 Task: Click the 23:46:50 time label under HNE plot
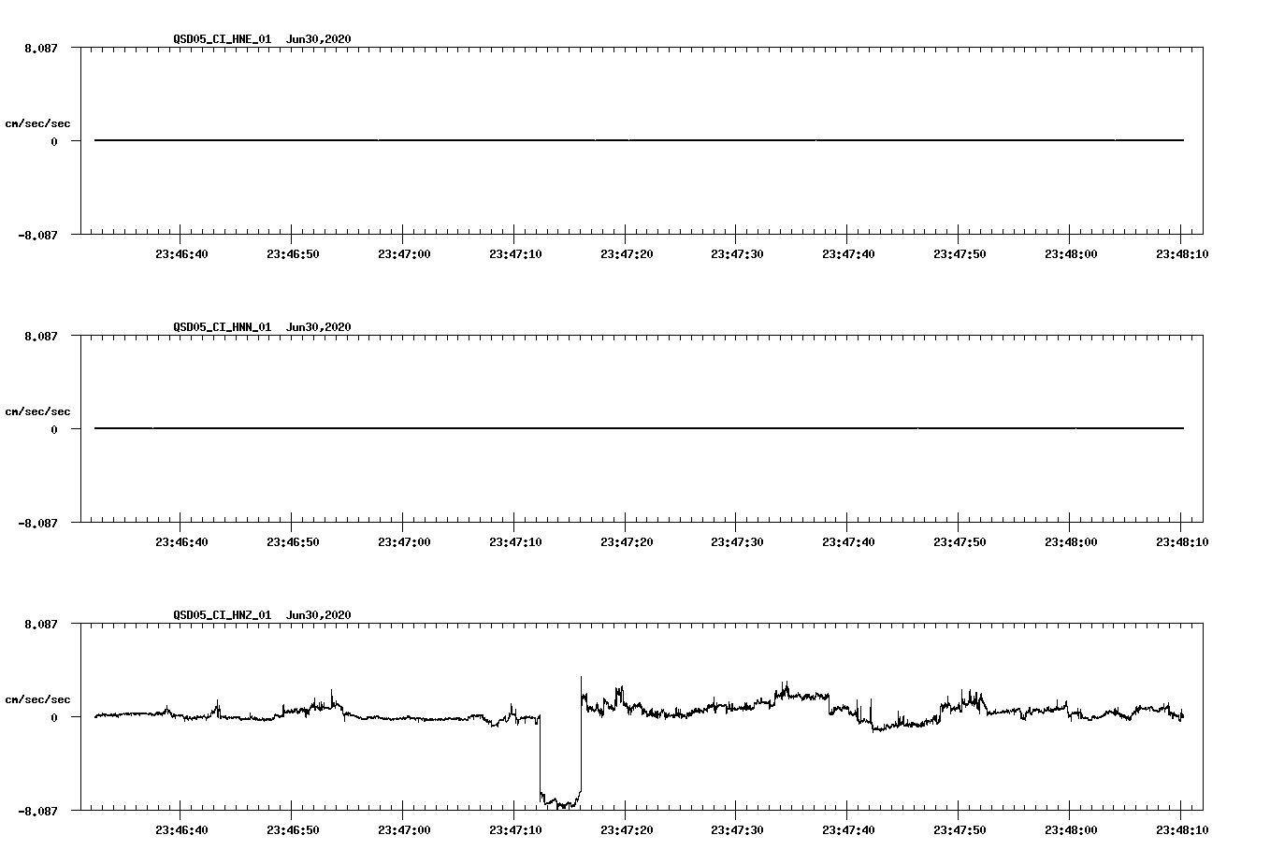pos(293,253)
